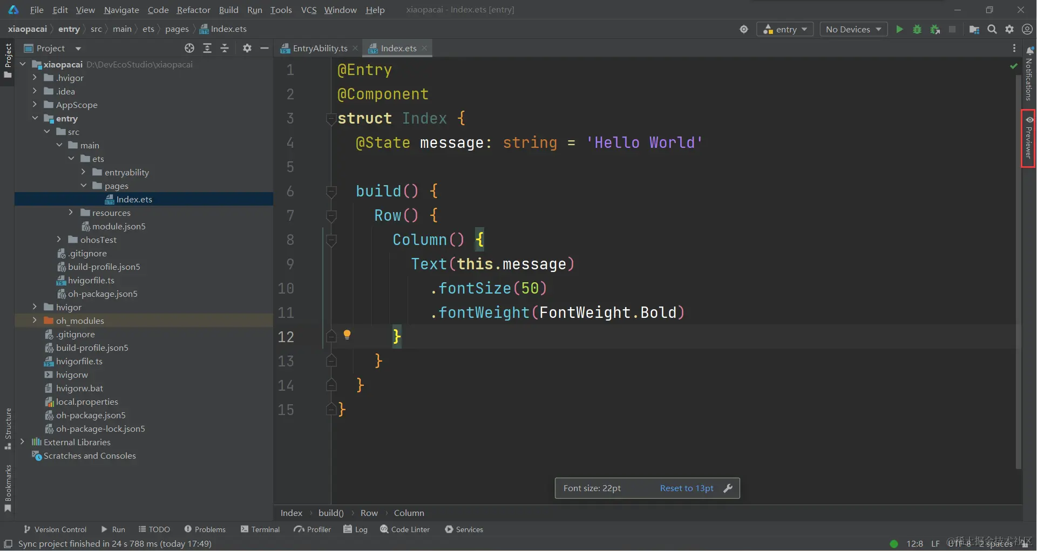Open Project panel options gear
Image resolution: width=1037 pixels, height=551 pixels.
click(247, 48)
